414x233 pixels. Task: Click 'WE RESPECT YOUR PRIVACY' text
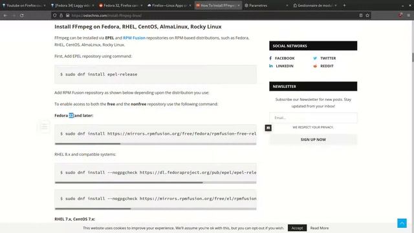point(313,128)
